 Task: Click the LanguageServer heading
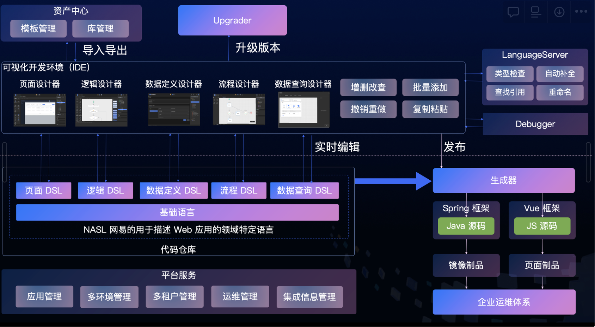[535, 55]
